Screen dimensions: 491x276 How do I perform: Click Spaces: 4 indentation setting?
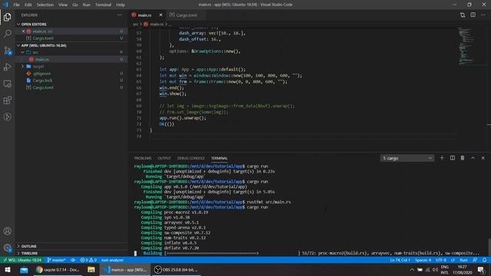[x=423, y=260]
